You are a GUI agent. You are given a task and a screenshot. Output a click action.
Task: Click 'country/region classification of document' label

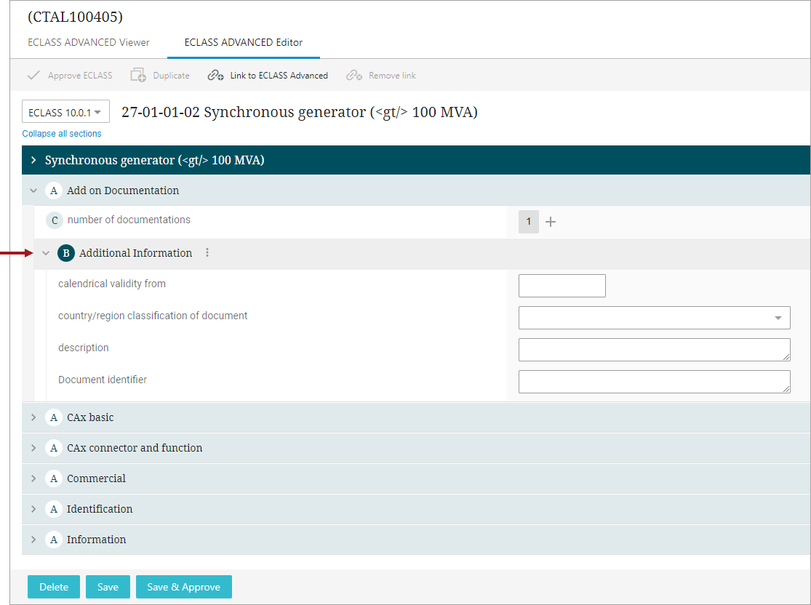pyautogui.click(x=153, y=316)
